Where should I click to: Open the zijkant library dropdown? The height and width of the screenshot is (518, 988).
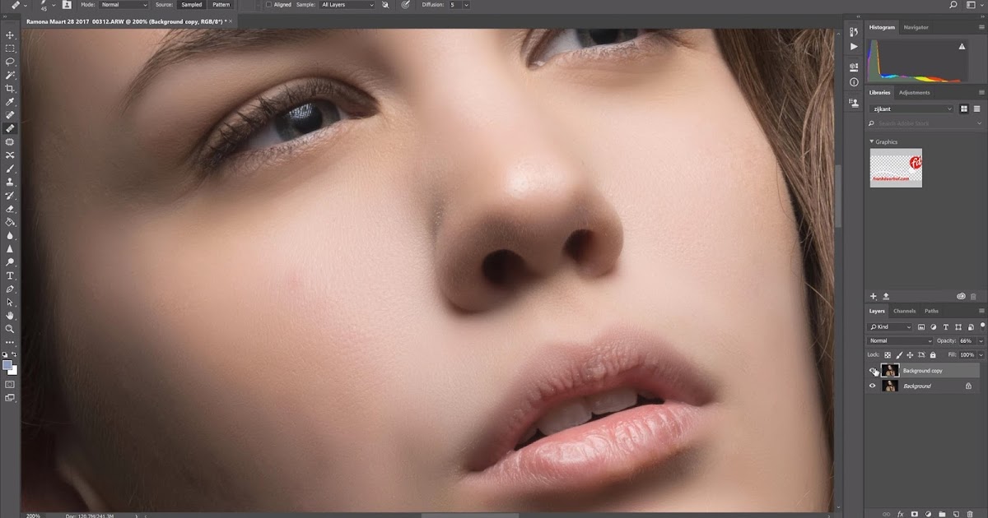tap(908, 109)
